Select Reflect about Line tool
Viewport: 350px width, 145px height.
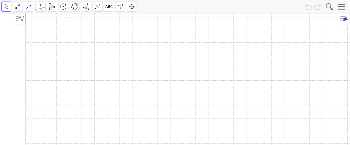tap(98, 7)
